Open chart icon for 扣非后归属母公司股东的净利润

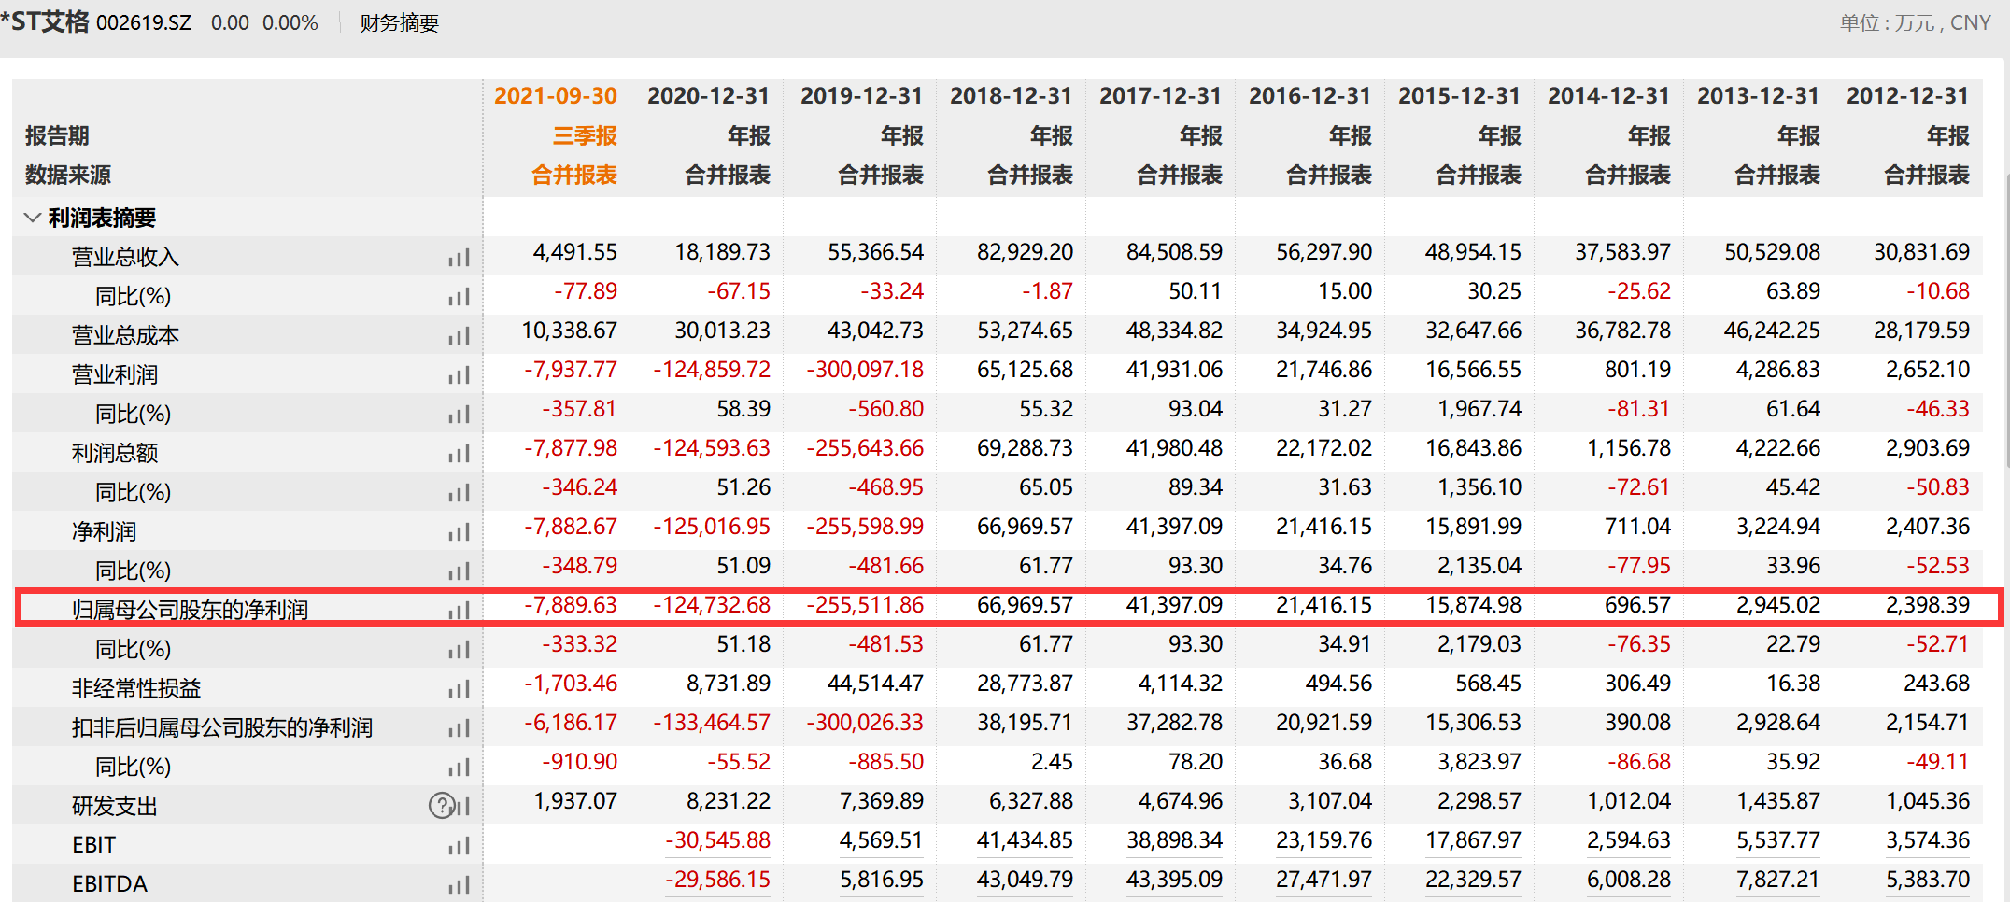coord(459,727)
